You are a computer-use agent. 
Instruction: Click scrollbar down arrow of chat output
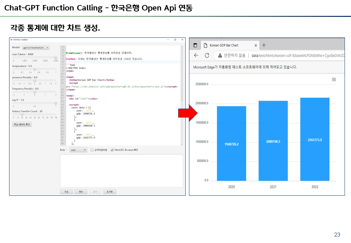coord(182,144)
